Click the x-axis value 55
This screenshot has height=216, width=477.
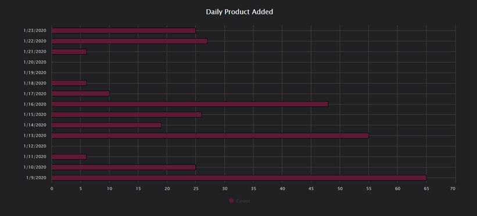(369, 189)
